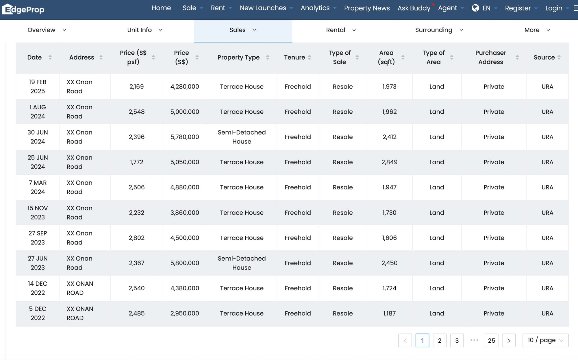Click price 4,500,000 cell
This screenshot has width=578, height=360.
[185, 238]
